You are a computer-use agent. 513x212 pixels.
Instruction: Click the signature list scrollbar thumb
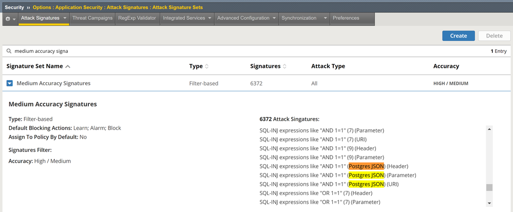(489, 187)
